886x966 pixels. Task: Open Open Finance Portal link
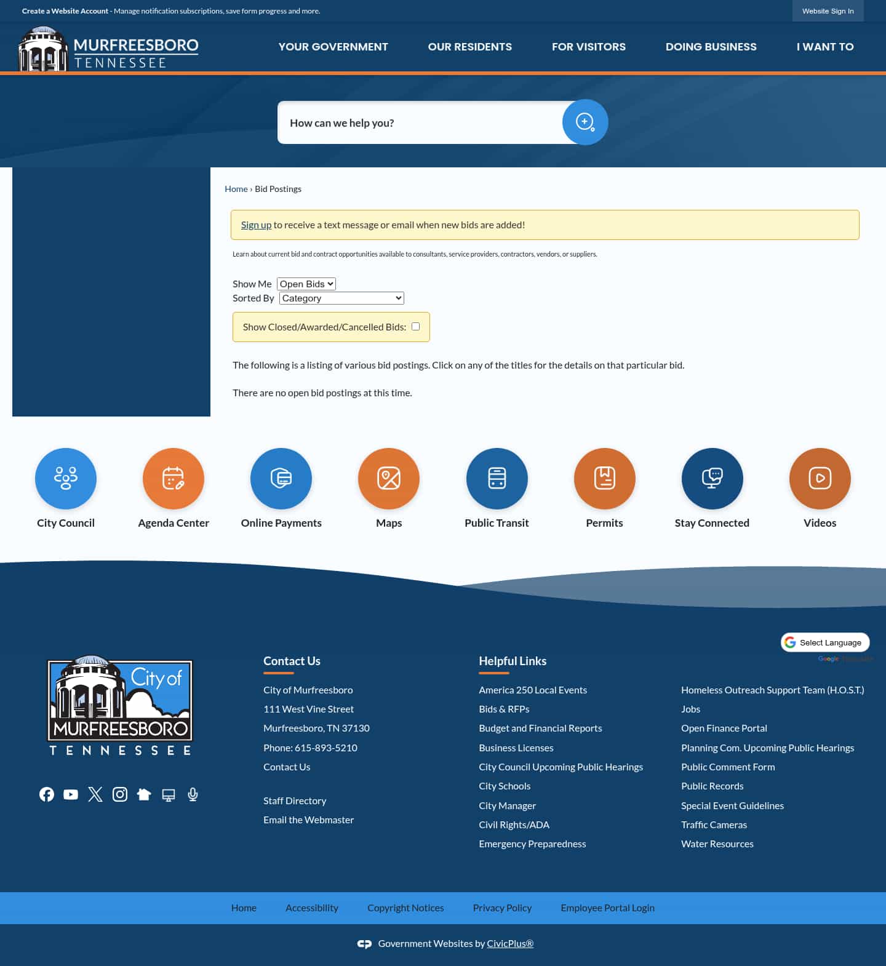pyautogui.click(x=724, y=728)
